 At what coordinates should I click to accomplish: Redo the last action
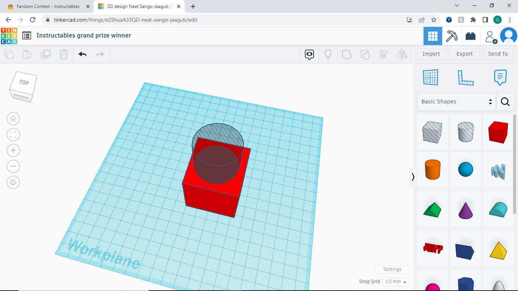coord(100,54)
